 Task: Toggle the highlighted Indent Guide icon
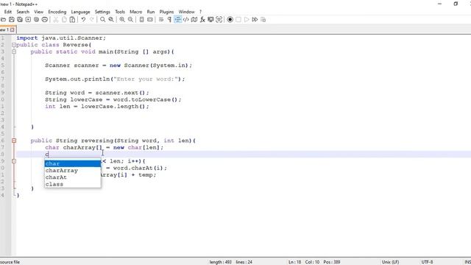coord(178,20)
